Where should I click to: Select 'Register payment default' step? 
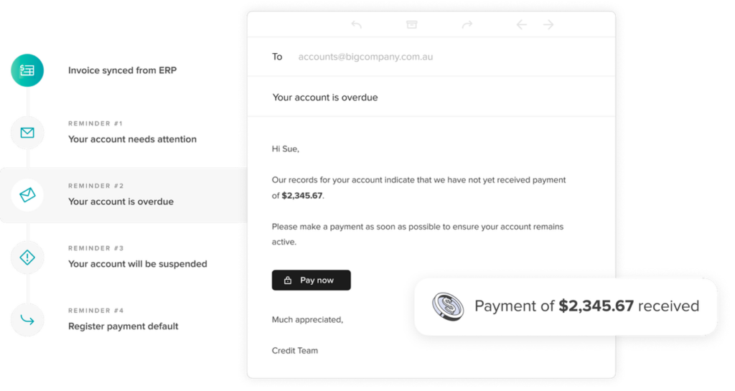(x=123, y=326)
